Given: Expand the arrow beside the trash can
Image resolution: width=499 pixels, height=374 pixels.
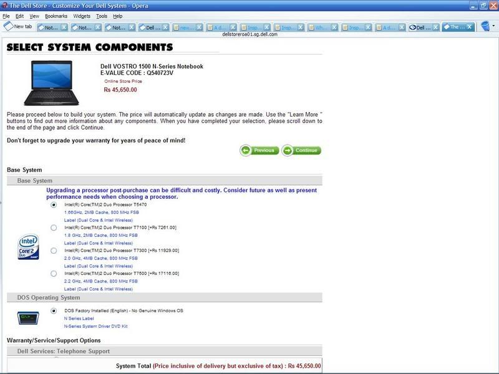Looking at the screenshot, I should tap(493, 26).
